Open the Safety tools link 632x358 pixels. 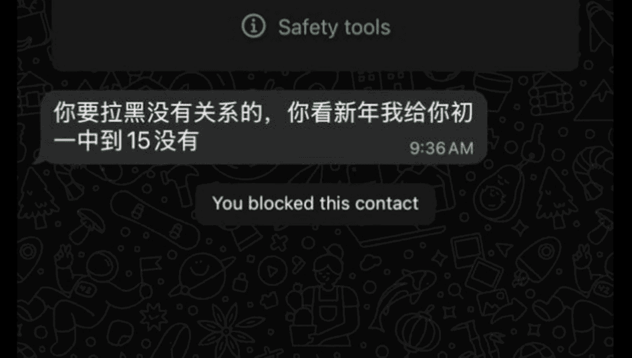334,27
